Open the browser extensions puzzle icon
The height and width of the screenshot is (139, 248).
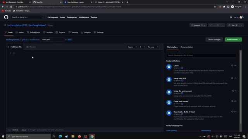224,7
